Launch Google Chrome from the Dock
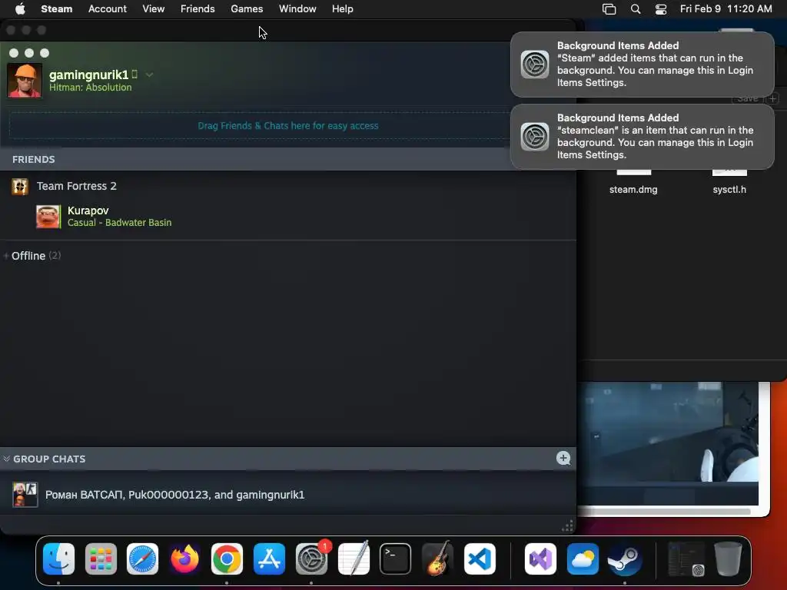Viewport: 787px width, 590px height. (227, 559)
